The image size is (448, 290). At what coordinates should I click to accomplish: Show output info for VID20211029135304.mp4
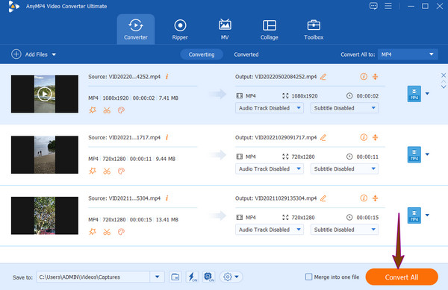tap(364, 198)
